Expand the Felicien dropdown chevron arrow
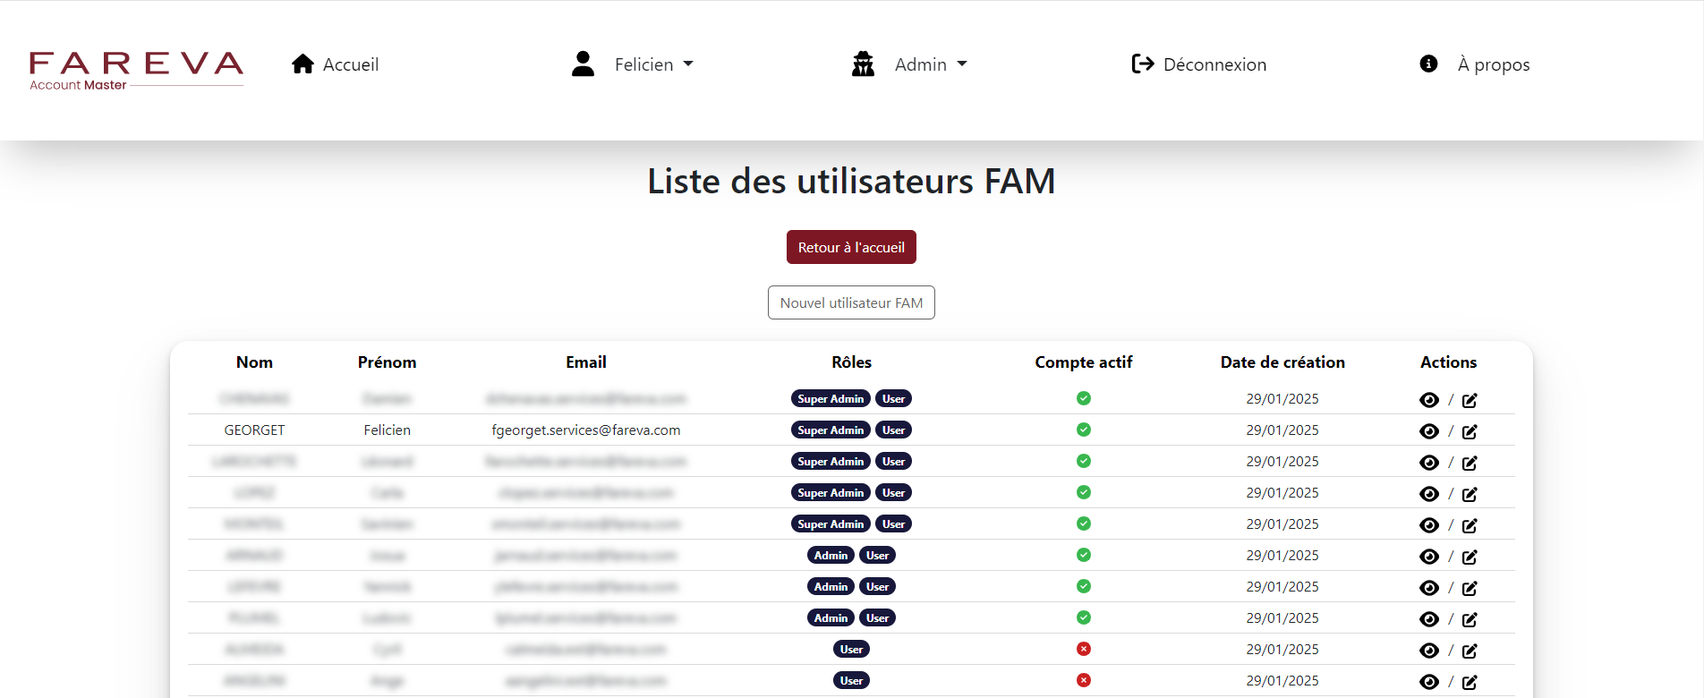The image size is (1704, 698). 688,64
